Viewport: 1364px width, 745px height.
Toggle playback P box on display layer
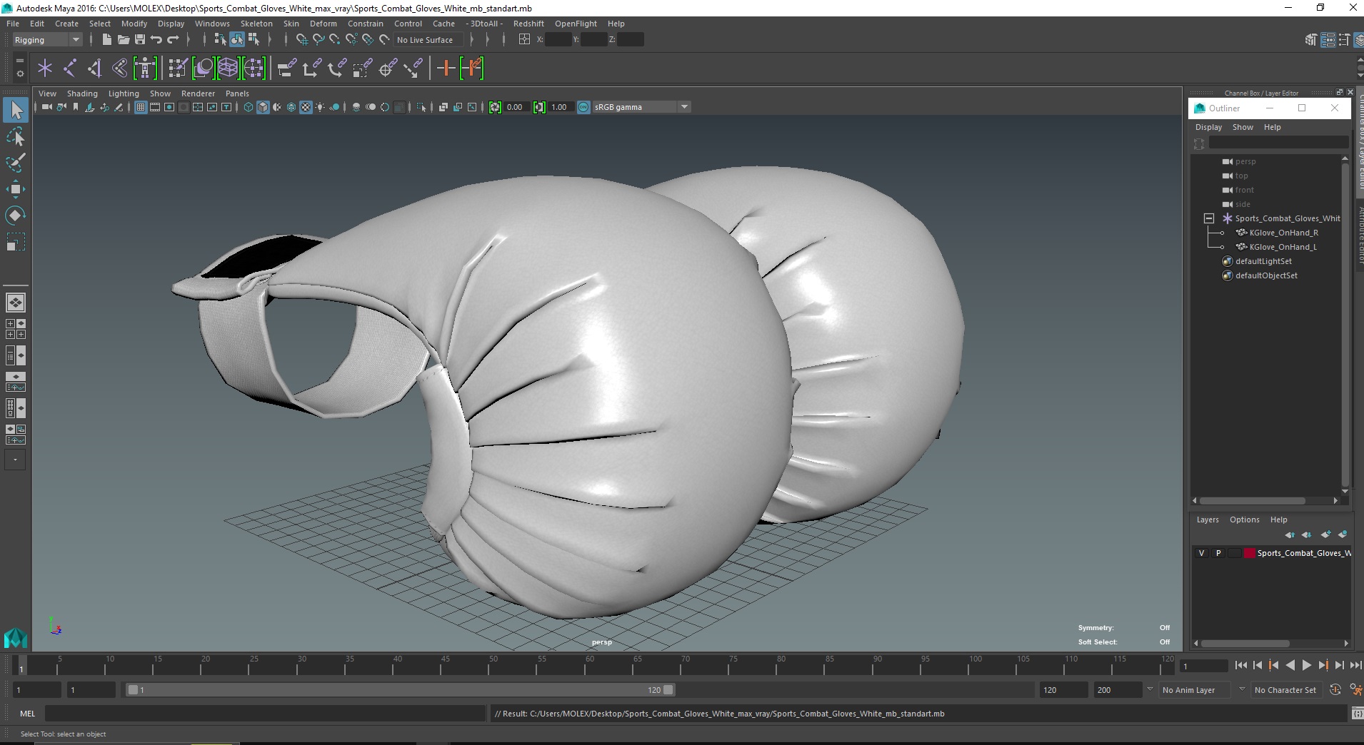(x=1218, y=553)
